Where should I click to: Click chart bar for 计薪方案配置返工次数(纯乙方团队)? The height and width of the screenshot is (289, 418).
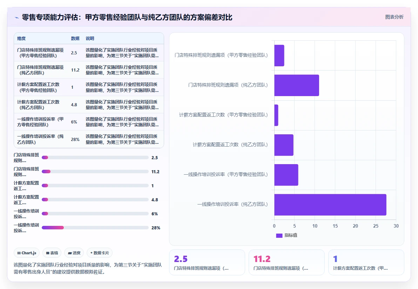pyautogui.click(x=284, y=145)
